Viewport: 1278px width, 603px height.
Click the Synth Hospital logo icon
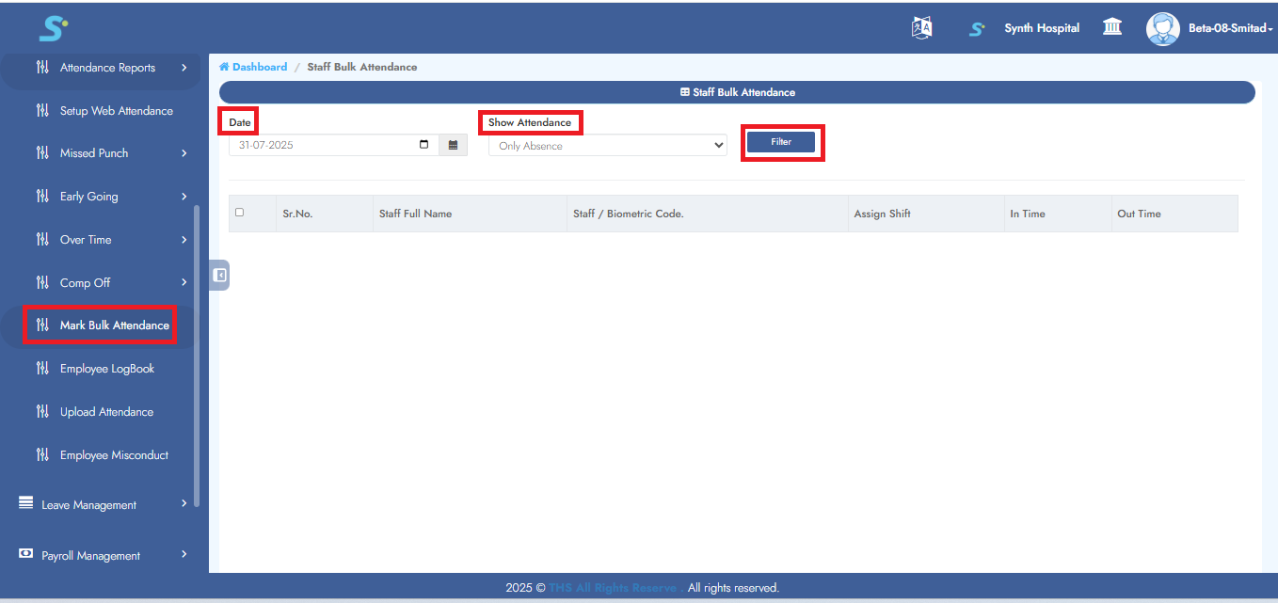click(977, 29)
